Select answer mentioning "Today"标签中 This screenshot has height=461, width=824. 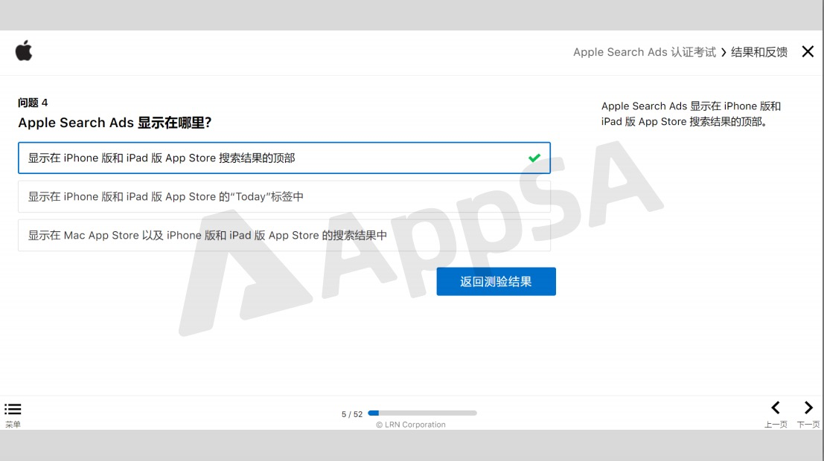click(x=284, y=196)
